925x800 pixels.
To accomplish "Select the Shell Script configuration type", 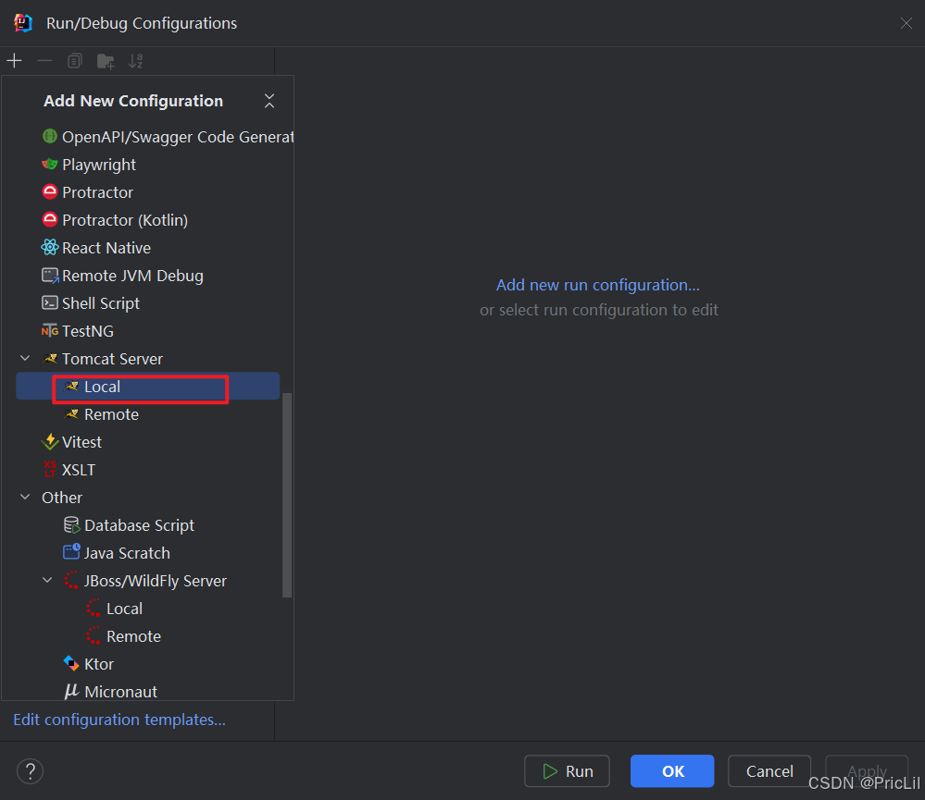I will 99,303.
